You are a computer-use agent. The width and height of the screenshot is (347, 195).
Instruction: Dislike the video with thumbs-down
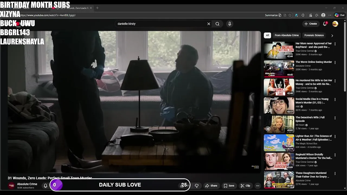coord(197,186)
